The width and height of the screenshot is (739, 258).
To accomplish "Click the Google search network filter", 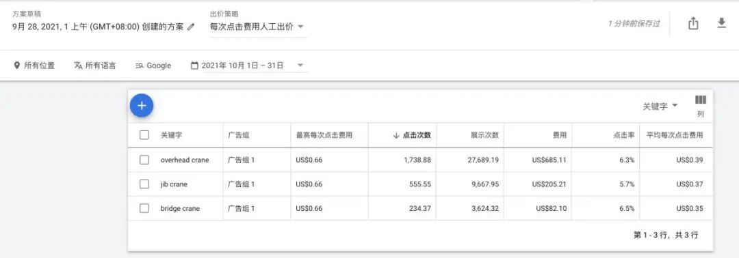I will point(153,66).
